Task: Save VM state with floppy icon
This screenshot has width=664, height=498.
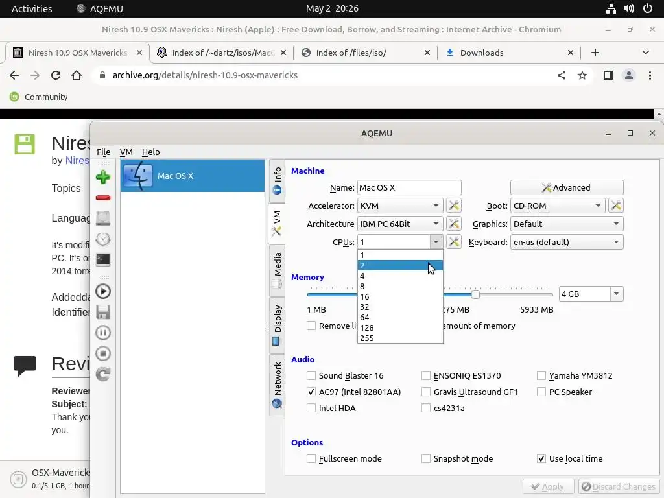Action: (103, 312)
